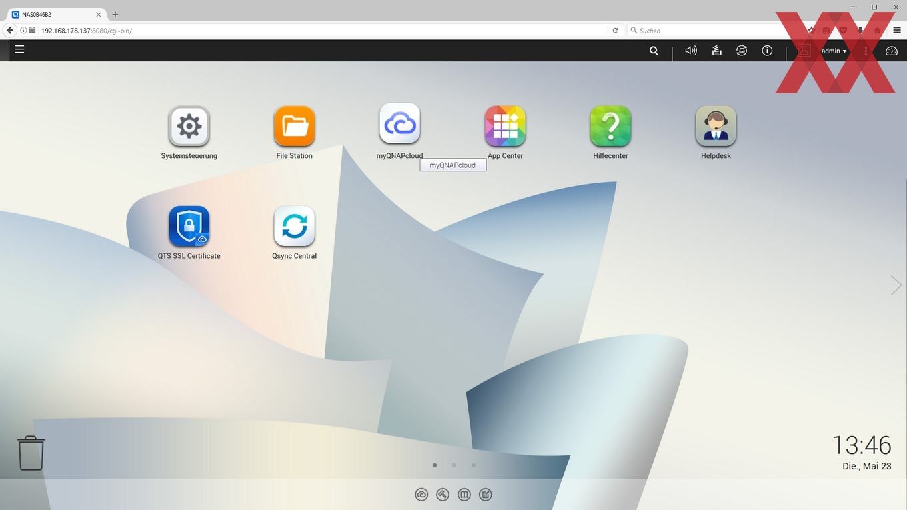907x510 pixels.
Task: Open the resource dashboard gauge icon
Action: [x=892, y=51]
